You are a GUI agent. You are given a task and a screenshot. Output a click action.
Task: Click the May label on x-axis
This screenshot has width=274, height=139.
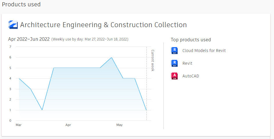(x=119, y=125)
